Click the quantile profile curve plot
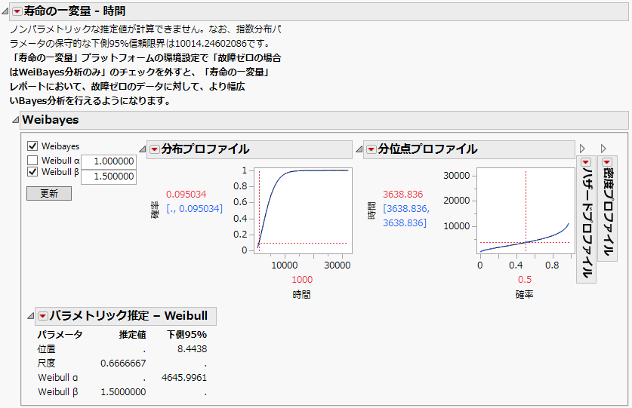Screen dimensions: 632x408 click(x=526, y=210)
